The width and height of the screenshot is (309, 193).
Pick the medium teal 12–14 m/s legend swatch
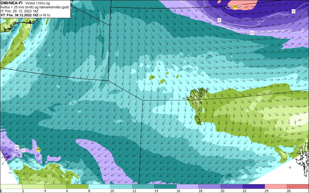tap(143, 187)
